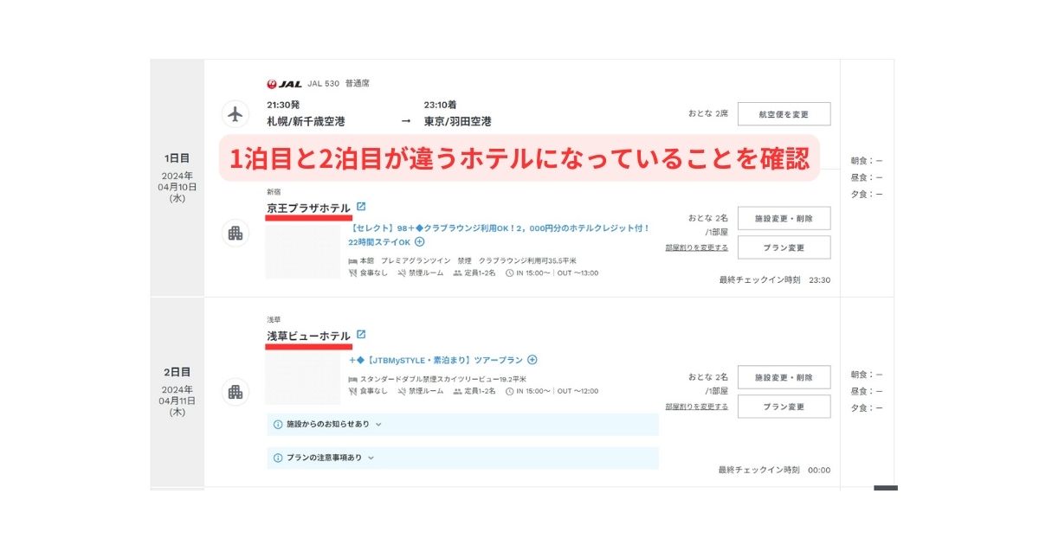The height and width of the screenshot is (545, 1039).
Task: Open external link icon beside 京王プラザホテル
Action: point(361,207)
